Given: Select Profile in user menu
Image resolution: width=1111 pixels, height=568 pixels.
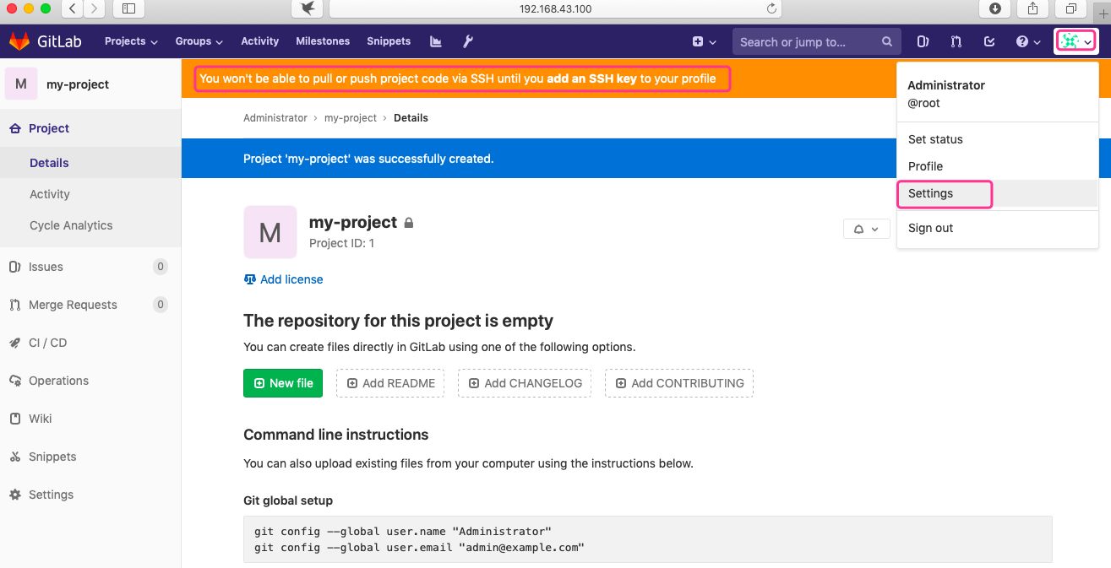Looking at the screenshot, I should [997, 166].
